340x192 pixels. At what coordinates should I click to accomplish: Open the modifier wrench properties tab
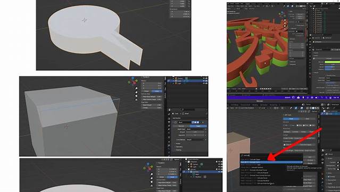pos(169,146)
